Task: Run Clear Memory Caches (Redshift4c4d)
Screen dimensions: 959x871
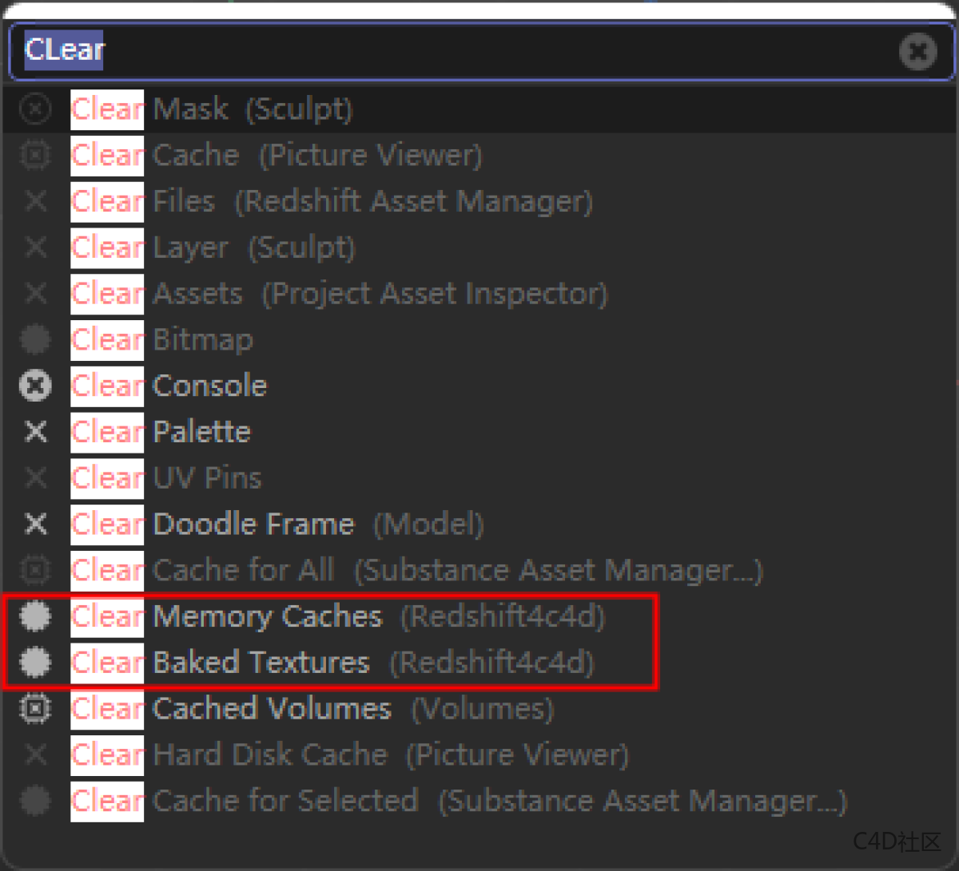Action: coord(337,616)
